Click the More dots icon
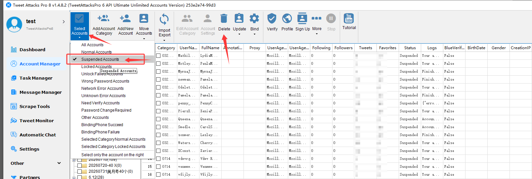 317,18
